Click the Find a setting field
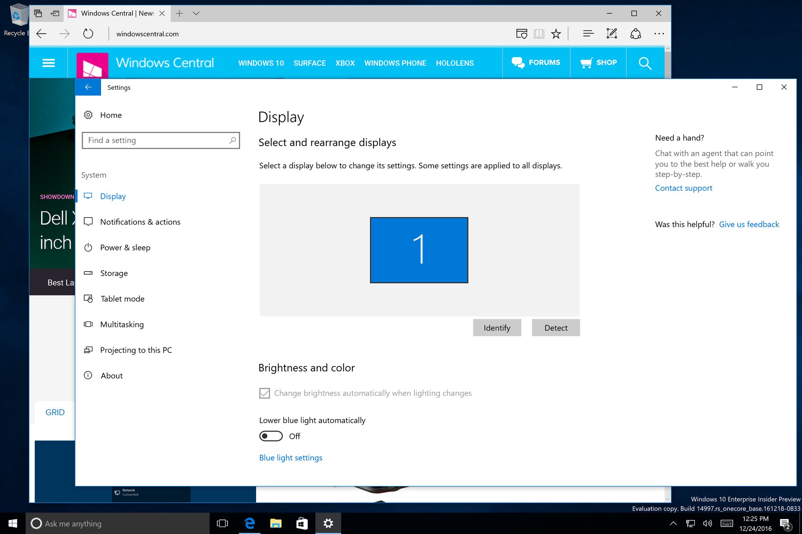This screenshot has height=534, width=802. [x=157, y=140]
